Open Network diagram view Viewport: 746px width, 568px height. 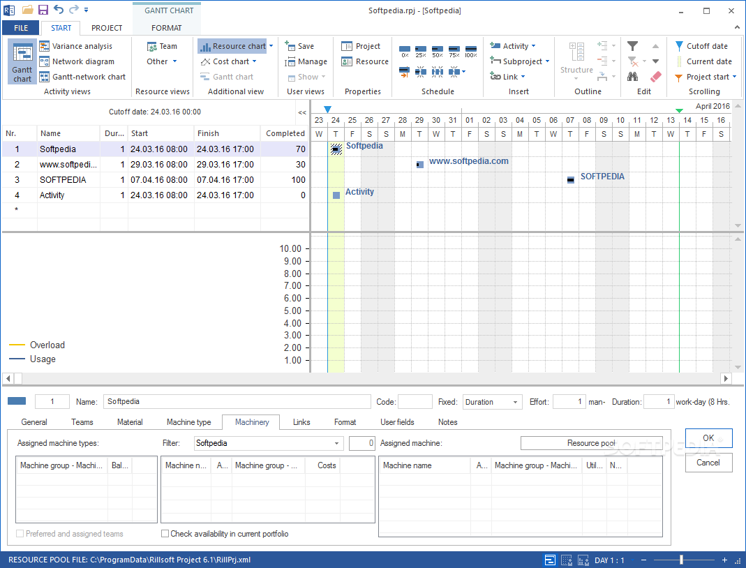pos(77,61)
